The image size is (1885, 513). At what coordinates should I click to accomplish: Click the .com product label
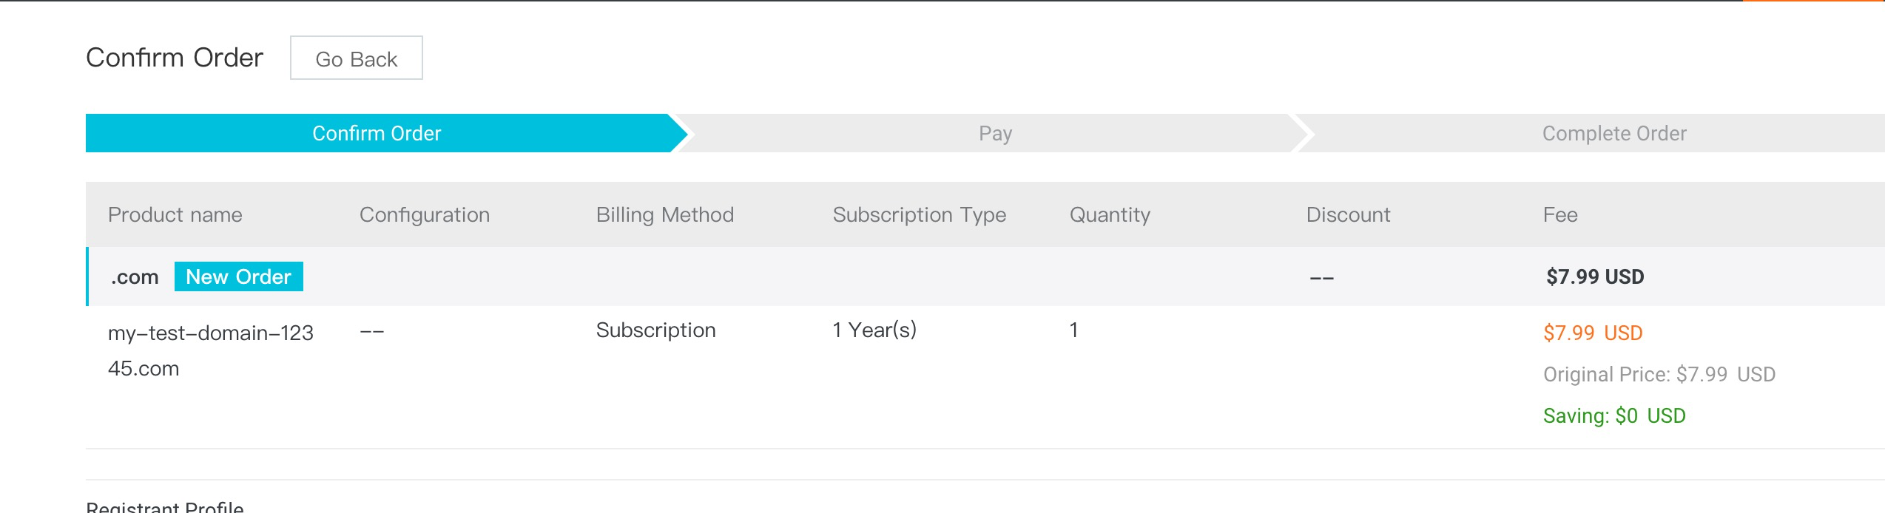point(135,277)
